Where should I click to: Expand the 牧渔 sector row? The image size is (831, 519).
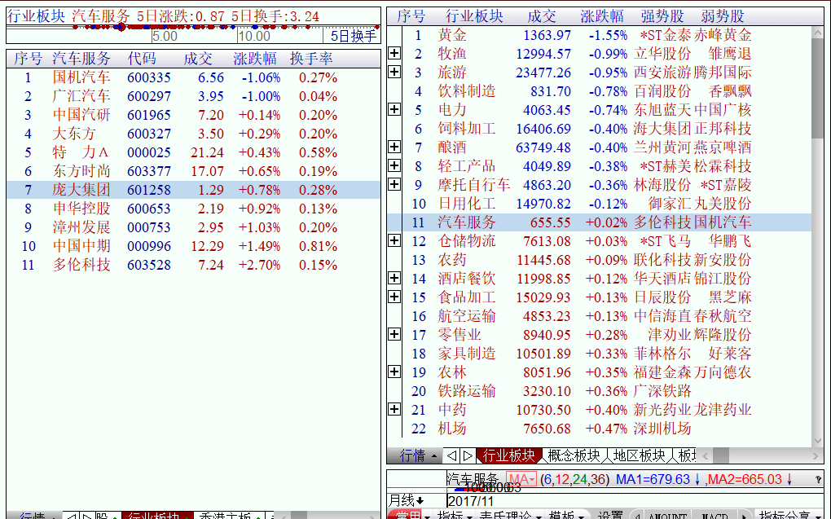(394, 53)
